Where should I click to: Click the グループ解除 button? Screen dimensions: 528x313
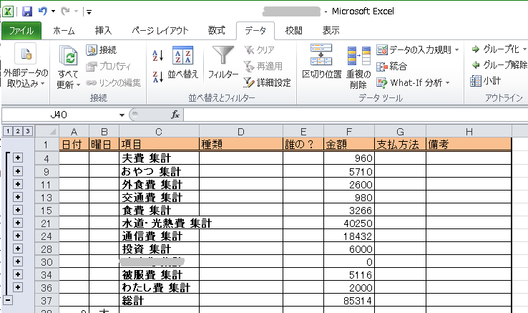pos(499,64)
